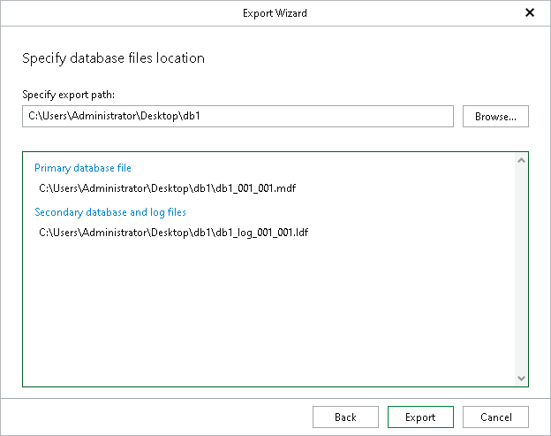Close the Export Wizard dialog

point(530,12)
